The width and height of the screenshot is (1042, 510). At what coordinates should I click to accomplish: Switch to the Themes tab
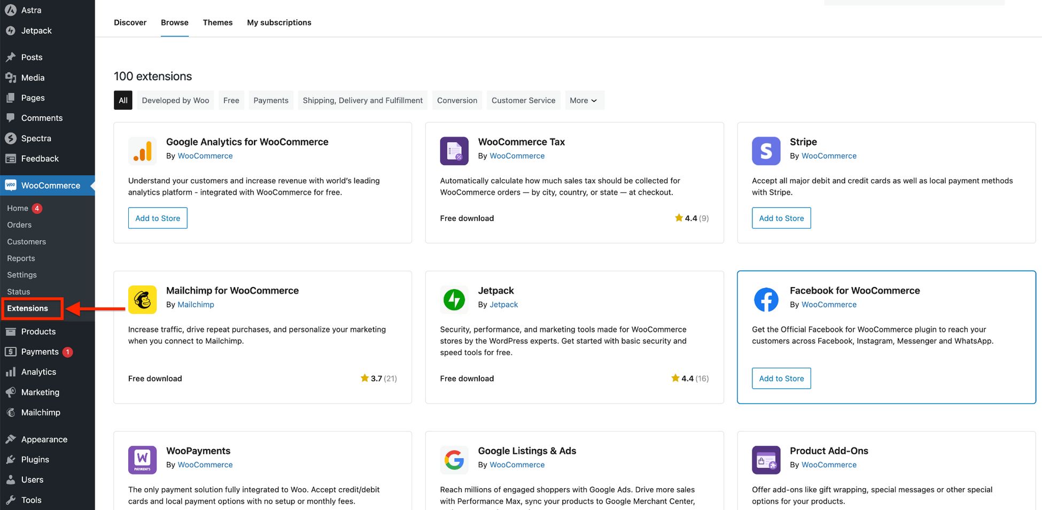click(x=217, y=22)
